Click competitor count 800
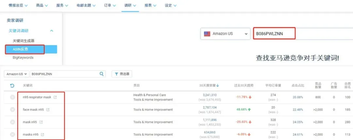The width and height of the screenshot is (353, 140). click(x=318, y=97)
